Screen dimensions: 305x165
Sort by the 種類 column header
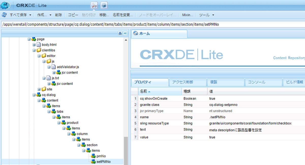point(194,91)
